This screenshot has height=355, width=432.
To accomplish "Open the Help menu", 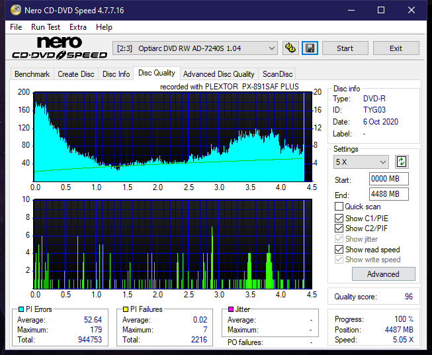I will point(104,27).
